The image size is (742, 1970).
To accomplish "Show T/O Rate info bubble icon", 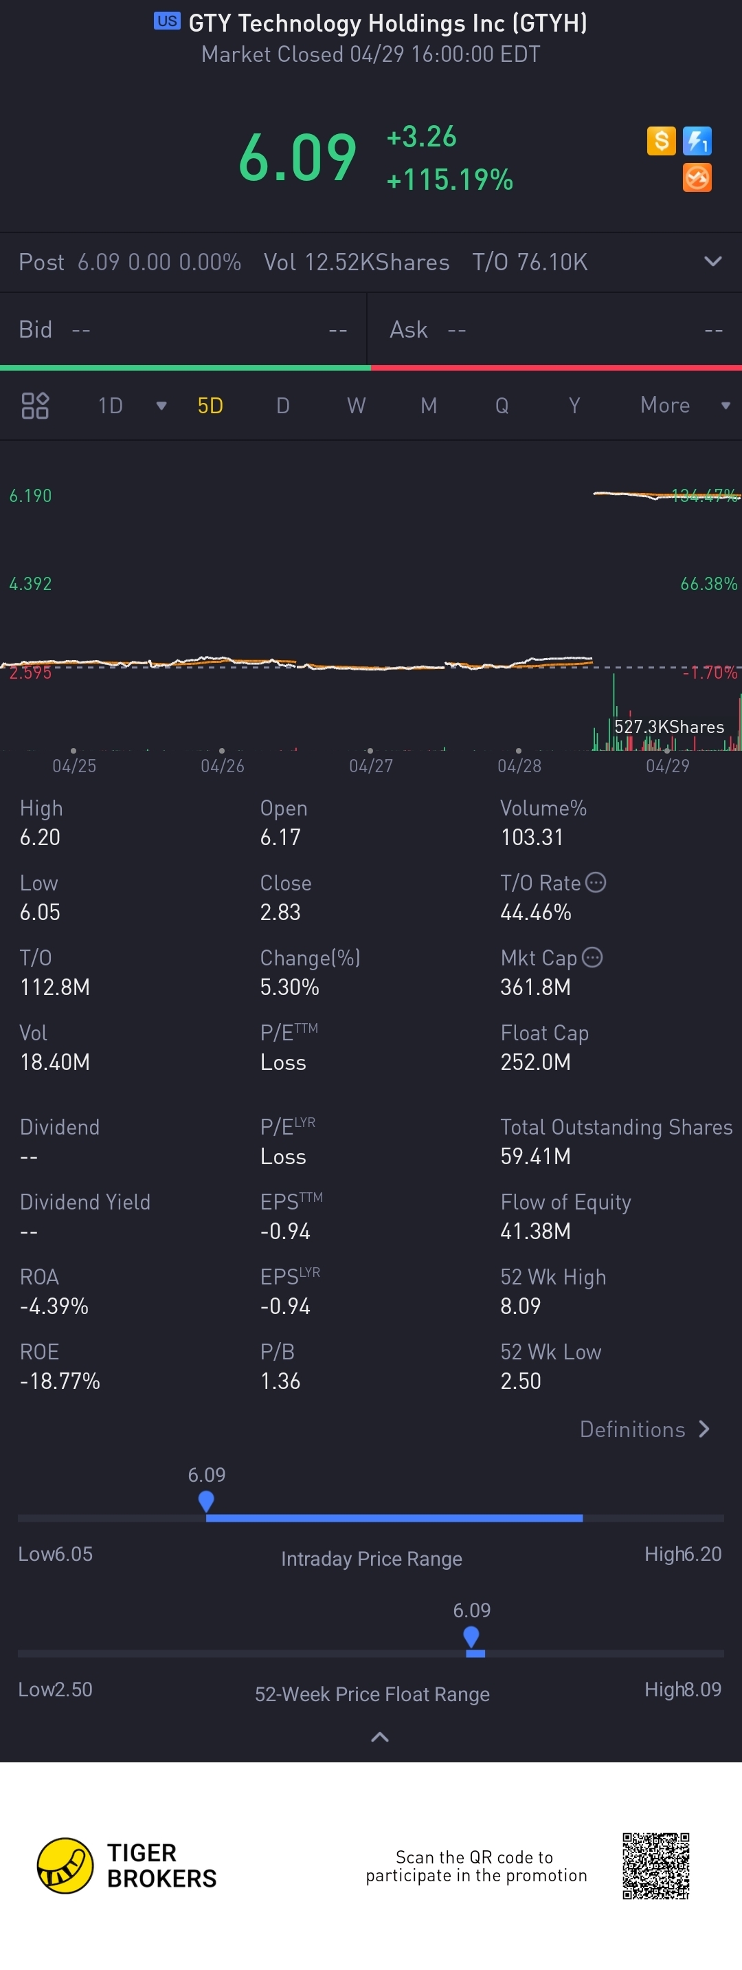I will [595, 882].
